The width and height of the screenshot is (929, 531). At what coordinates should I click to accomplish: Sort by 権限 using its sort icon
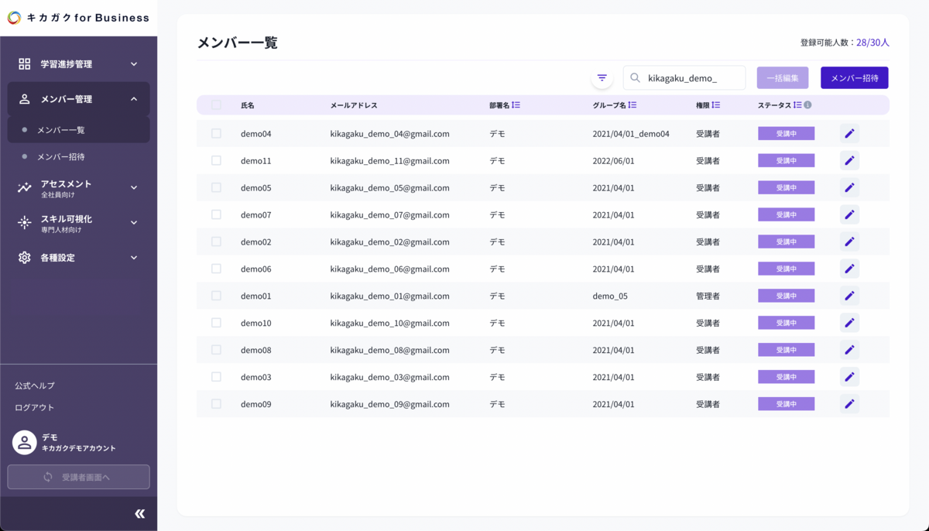[716, 105]
